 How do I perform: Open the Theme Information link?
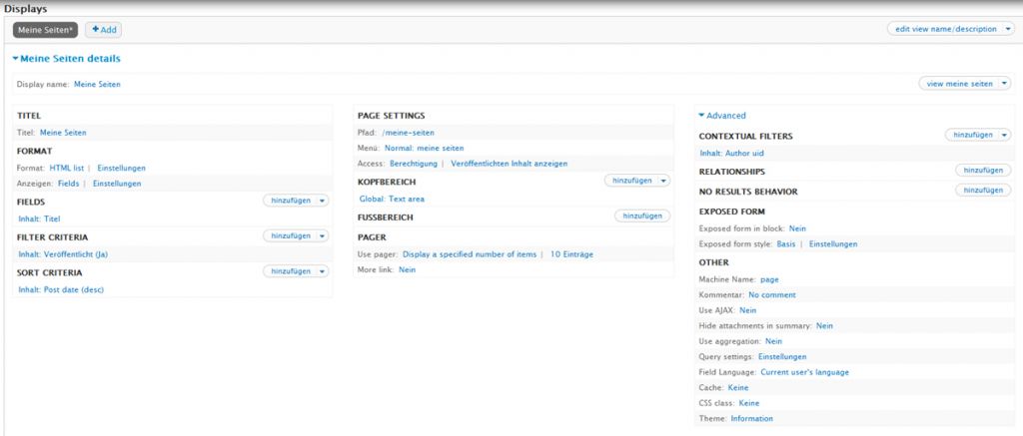[x=751, y=418]
